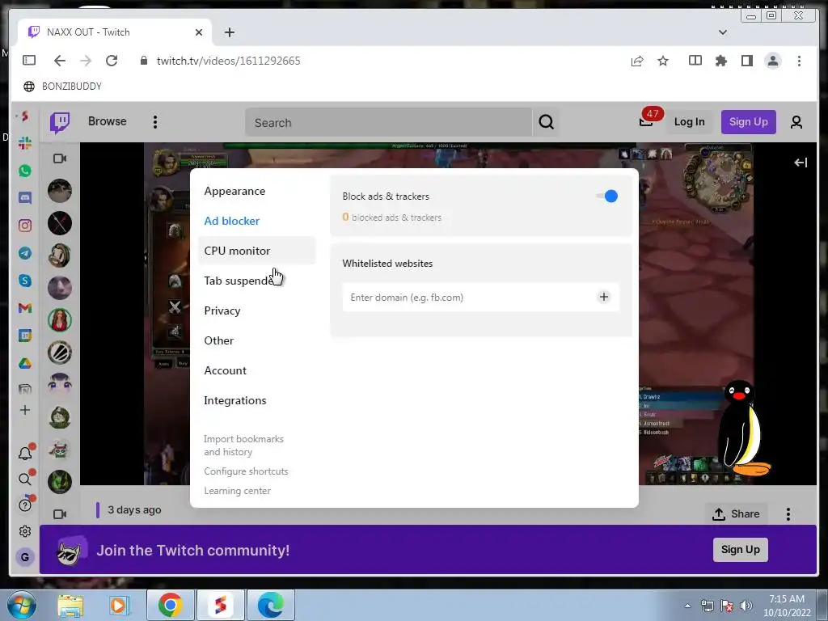
Task: Open Other settings section
Action: [218, 340]
